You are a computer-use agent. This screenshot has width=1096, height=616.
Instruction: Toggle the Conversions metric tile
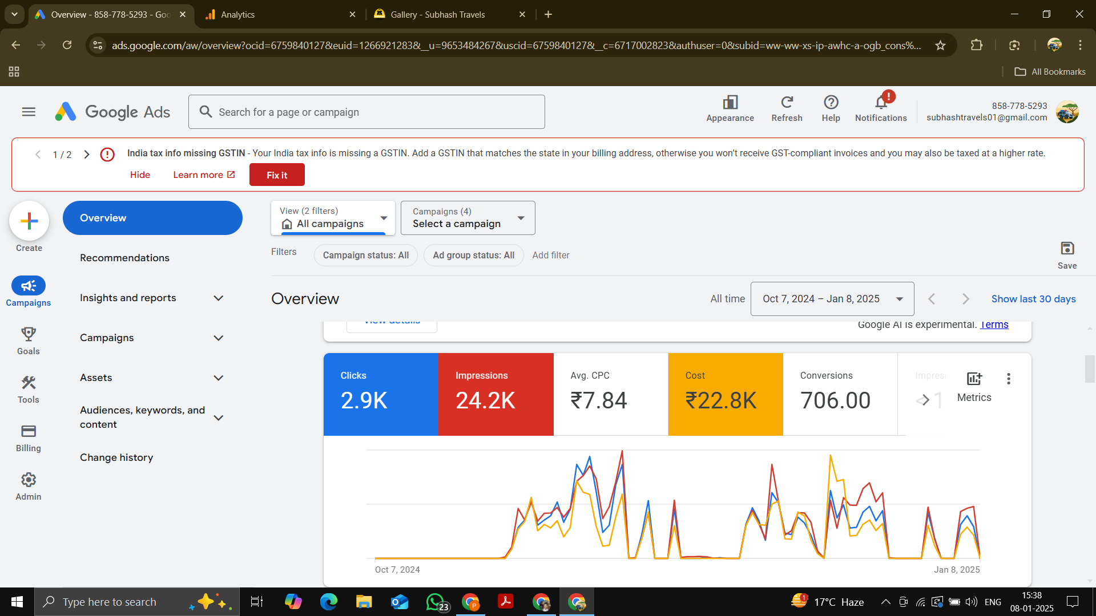point(840,394)
